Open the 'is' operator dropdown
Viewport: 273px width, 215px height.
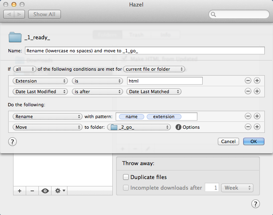pos(98,81)
